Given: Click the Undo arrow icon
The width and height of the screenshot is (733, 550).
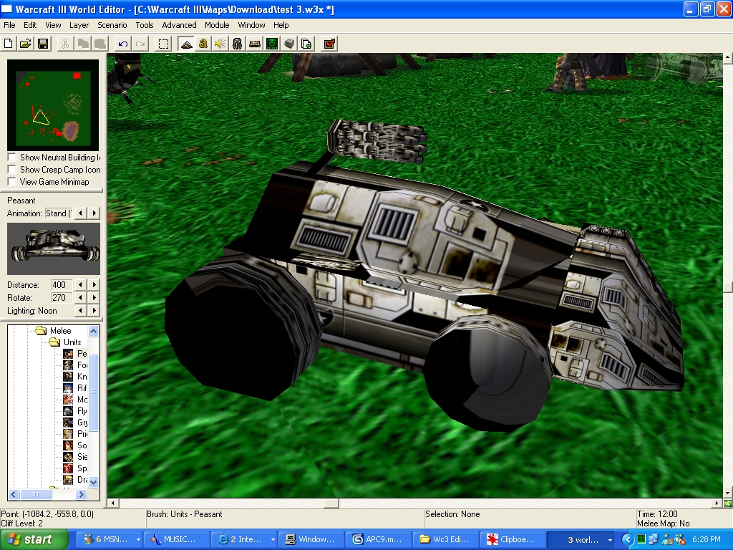Looking at the screenshot, I should point(123,44).
